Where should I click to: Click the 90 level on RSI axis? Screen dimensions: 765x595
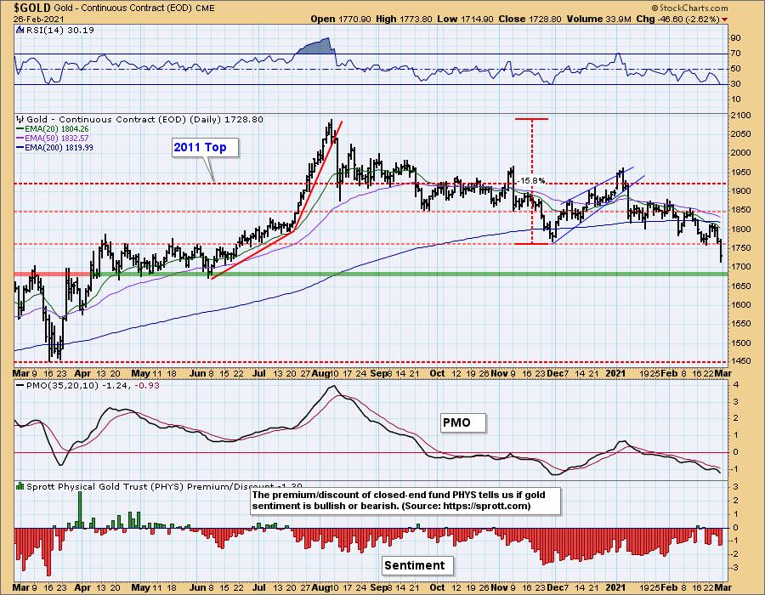point(736,38)
